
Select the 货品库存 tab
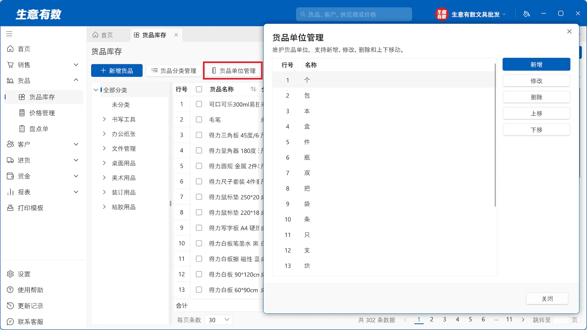154,35
